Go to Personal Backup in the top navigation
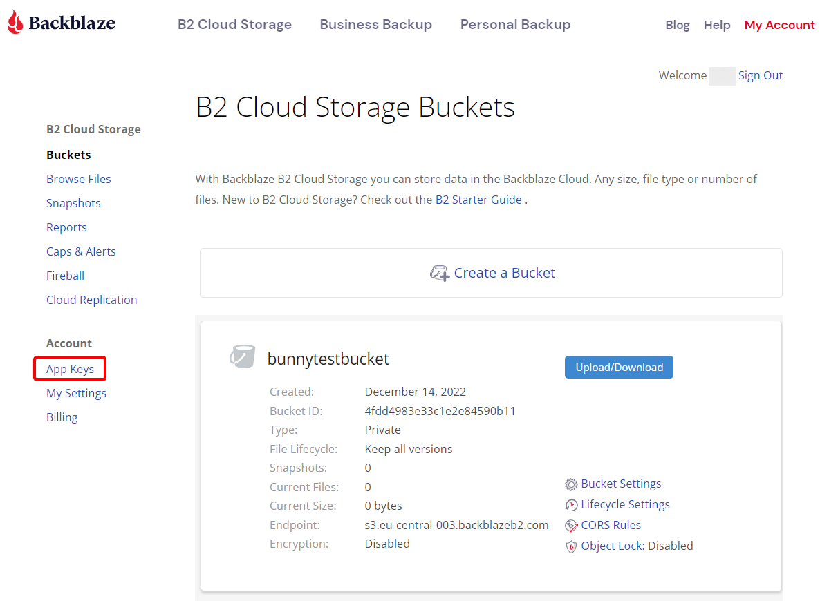 (x=516, y=24)
